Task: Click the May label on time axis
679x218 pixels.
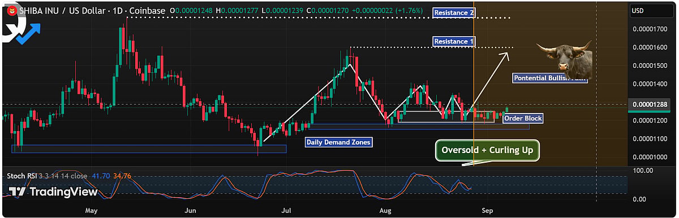Action: click(x=92, y=210)
